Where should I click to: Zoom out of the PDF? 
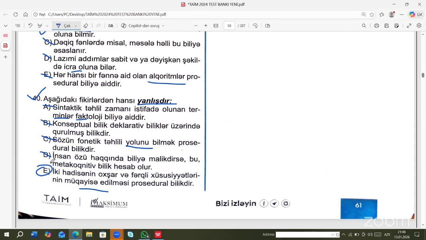[196, 26]
